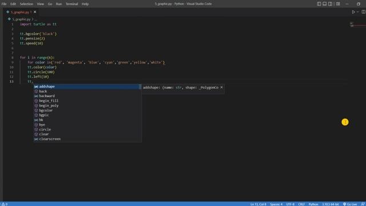
Task: Place cursor on line 1 import statement
Action: (x=38, y=24)
